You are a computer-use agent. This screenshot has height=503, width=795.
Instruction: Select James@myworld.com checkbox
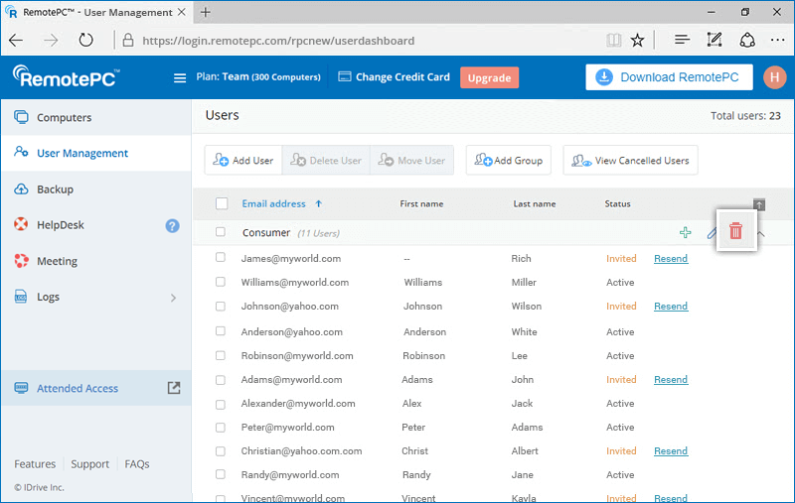[220, 257]
